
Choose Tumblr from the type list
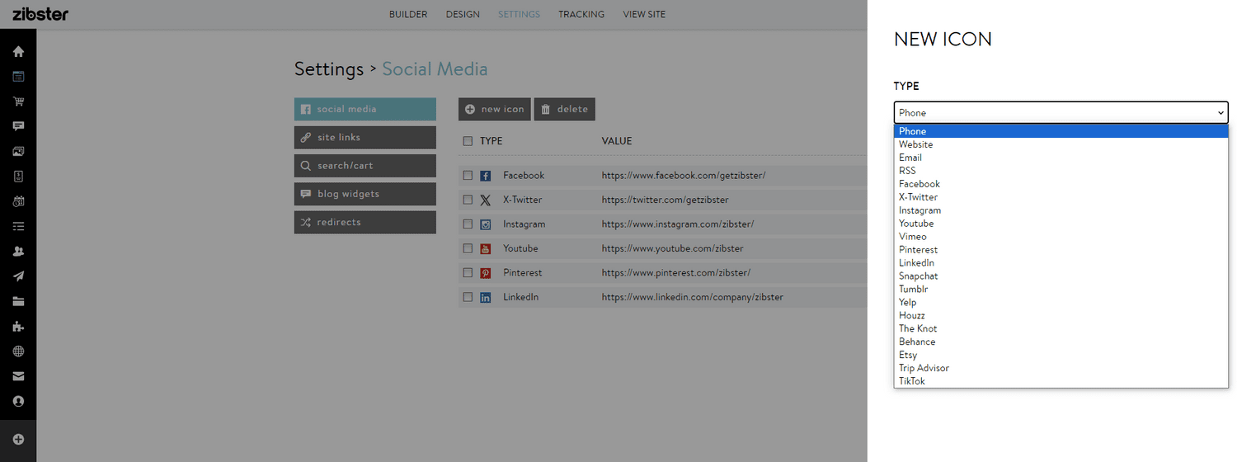coord(1061,290)
